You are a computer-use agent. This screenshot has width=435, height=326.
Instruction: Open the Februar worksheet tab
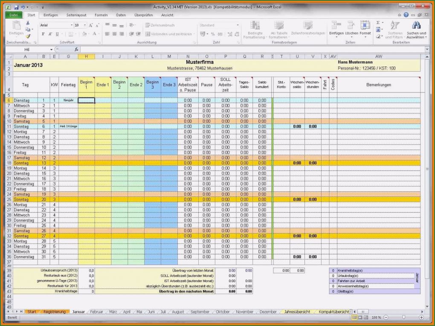97,312
